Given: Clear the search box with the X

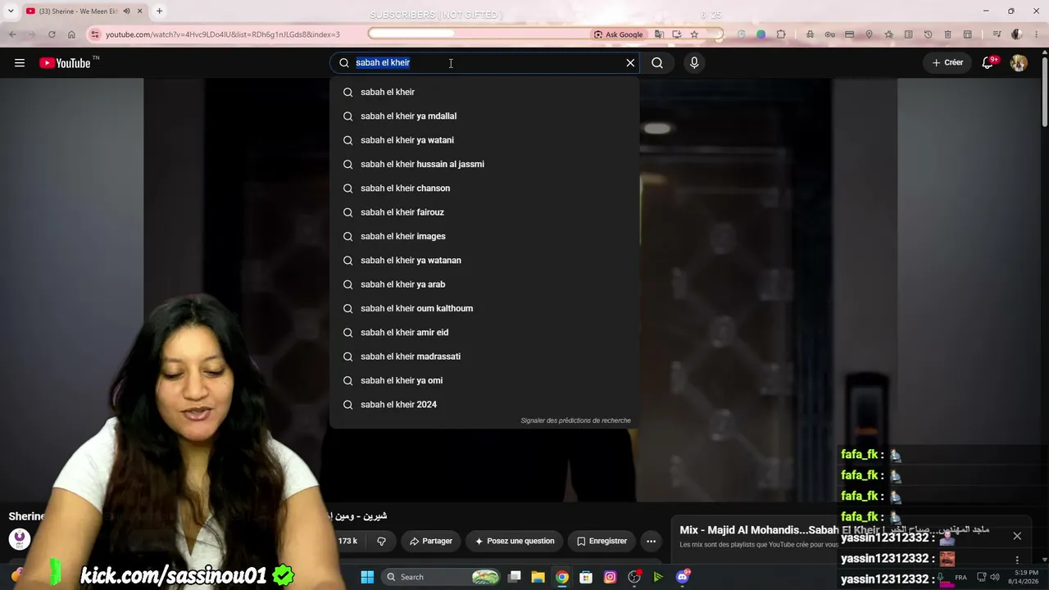Looking at the screenshot, I should click(630, 63).
